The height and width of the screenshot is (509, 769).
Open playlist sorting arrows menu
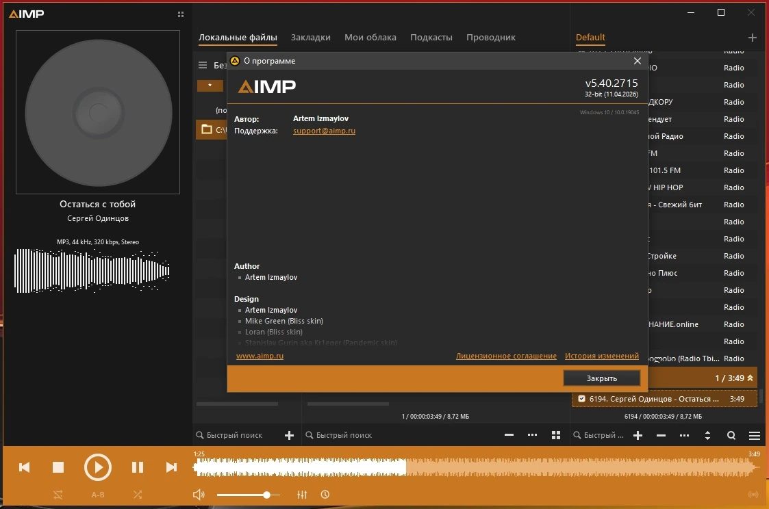(x=707, y=436)
